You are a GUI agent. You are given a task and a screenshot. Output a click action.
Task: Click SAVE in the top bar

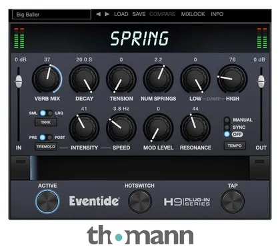pyautogui.click(x=139, y=14)
